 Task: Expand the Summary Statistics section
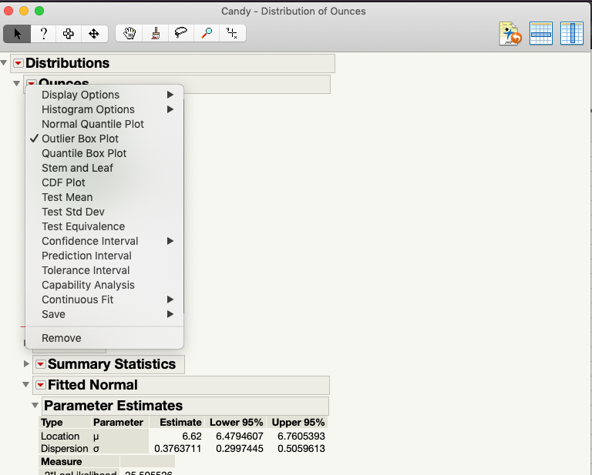click(x=26, y=364)
